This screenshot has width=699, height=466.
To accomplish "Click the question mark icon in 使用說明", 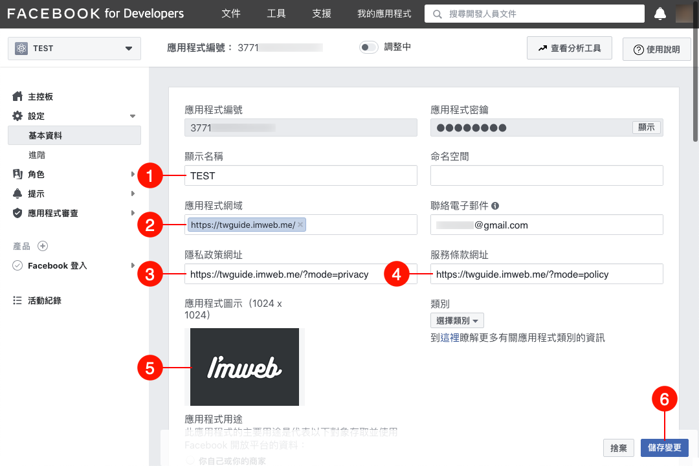I will pyautogui.click(x=638, y=49).
